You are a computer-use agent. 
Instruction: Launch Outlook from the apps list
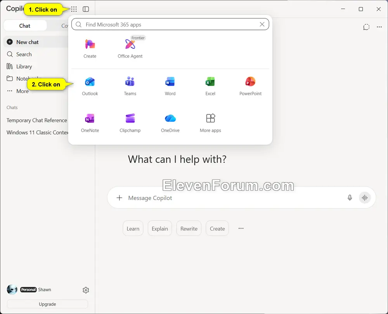click(x=90, y=86)
